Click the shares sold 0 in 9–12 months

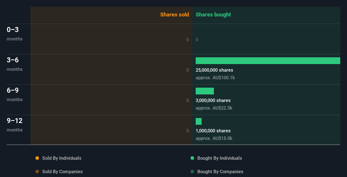(x=188, y=131)
